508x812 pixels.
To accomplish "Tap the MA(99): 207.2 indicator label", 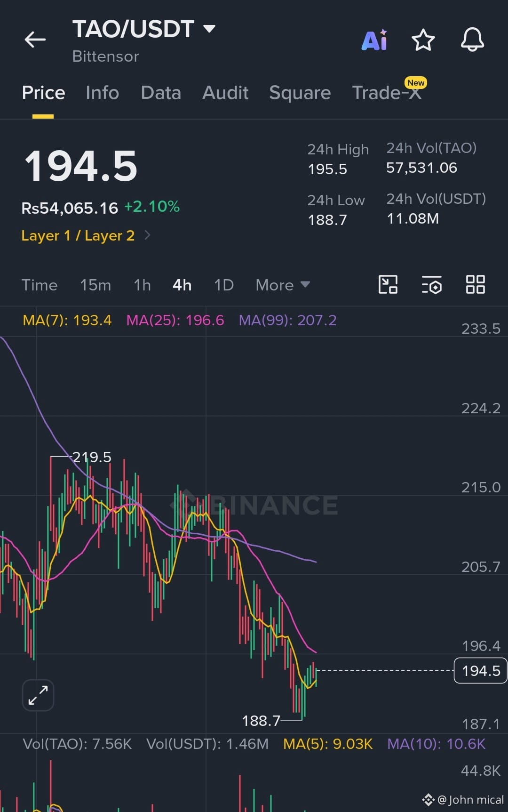I will (x=288, y=321).
